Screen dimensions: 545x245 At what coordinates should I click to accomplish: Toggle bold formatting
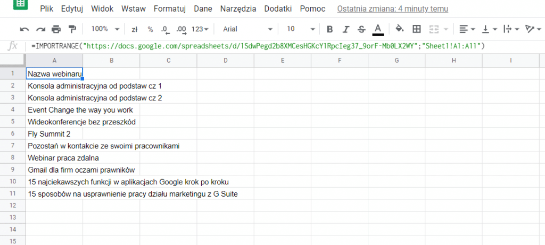329,29
